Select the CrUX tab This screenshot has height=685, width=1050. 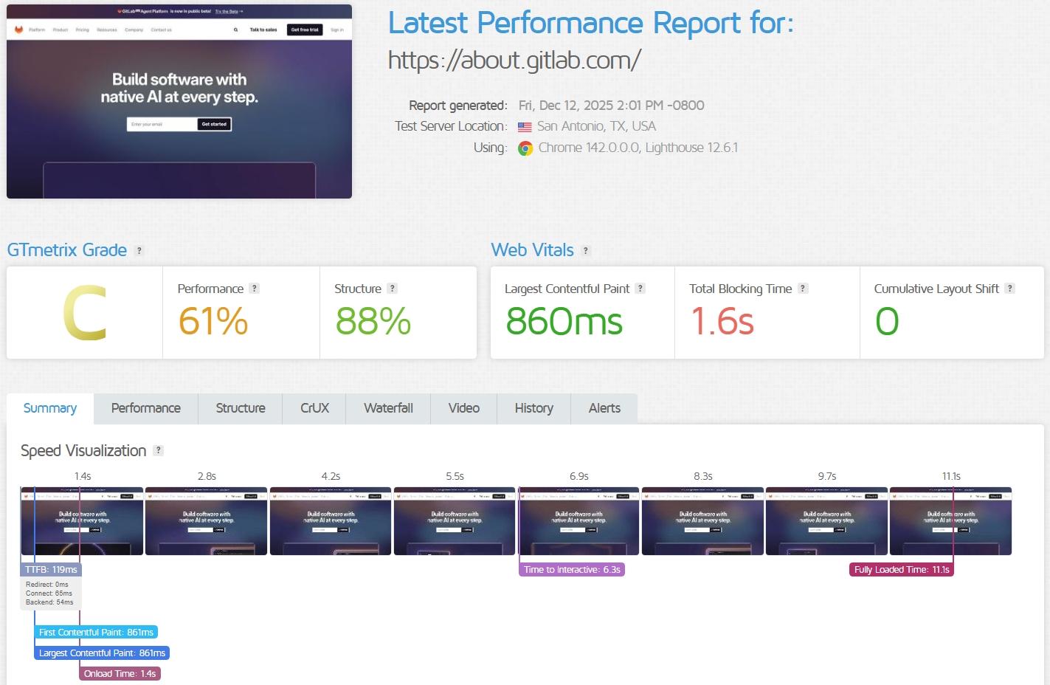point(314,408)
